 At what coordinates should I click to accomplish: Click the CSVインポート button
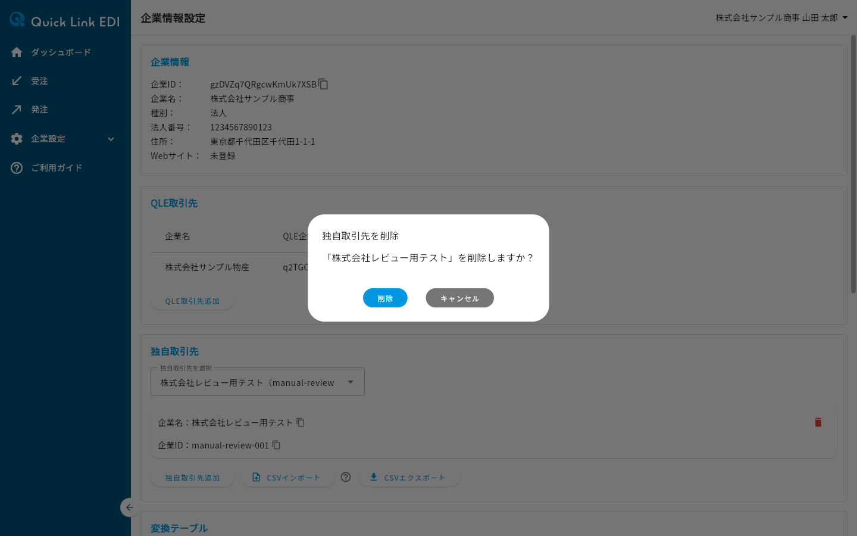(x=287, y=478)
